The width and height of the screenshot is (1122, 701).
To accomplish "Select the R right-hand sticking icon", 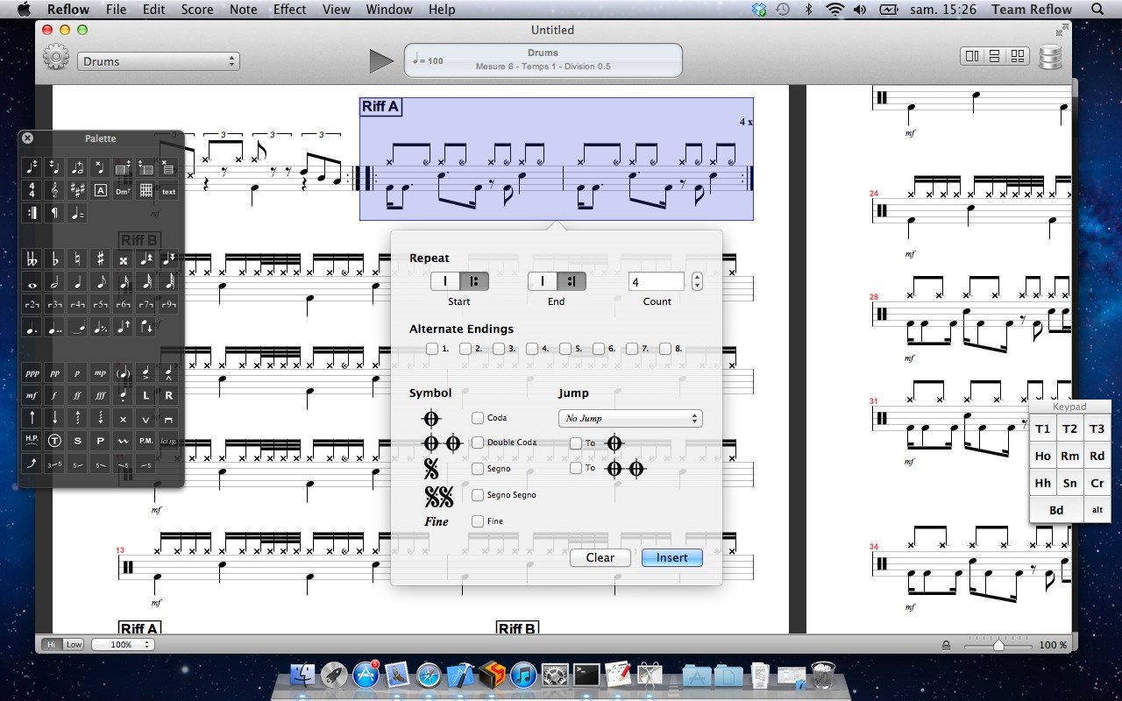I will click(x=168, y=396).
